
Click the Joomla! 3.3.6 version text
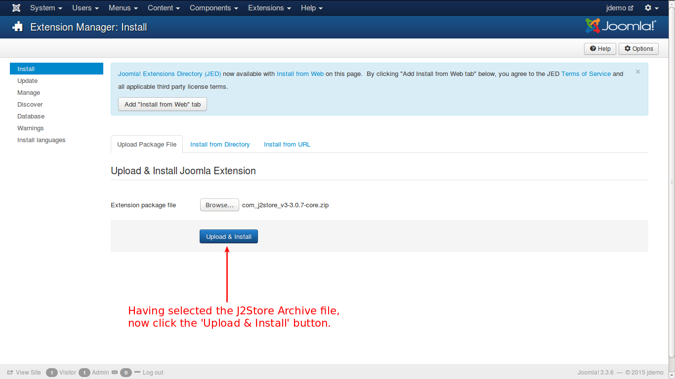pyautogui.click(x=595, y=373)
